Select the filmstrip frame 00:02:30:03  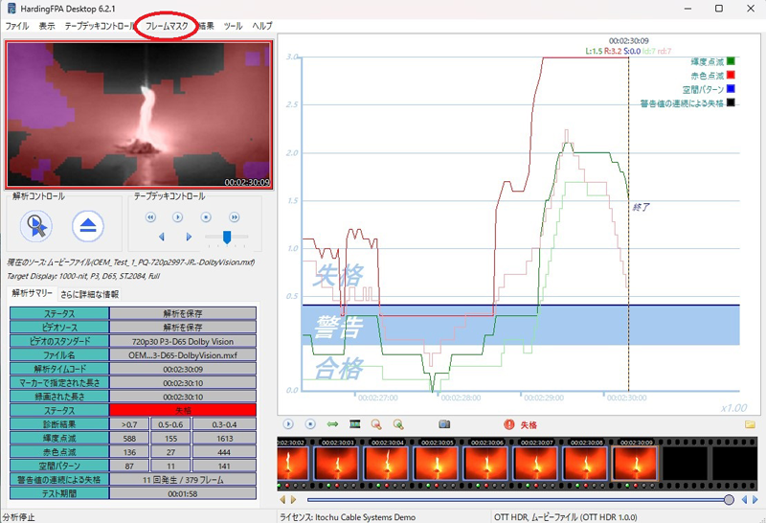pyautogui.click(x=337, y=463)
